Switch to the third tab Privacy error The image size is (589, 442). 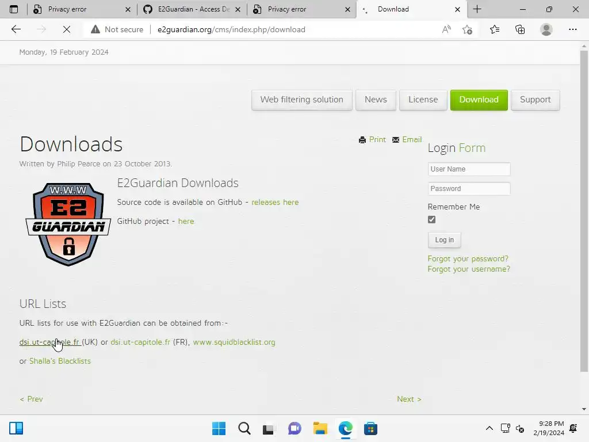click(x=300, y=9)
